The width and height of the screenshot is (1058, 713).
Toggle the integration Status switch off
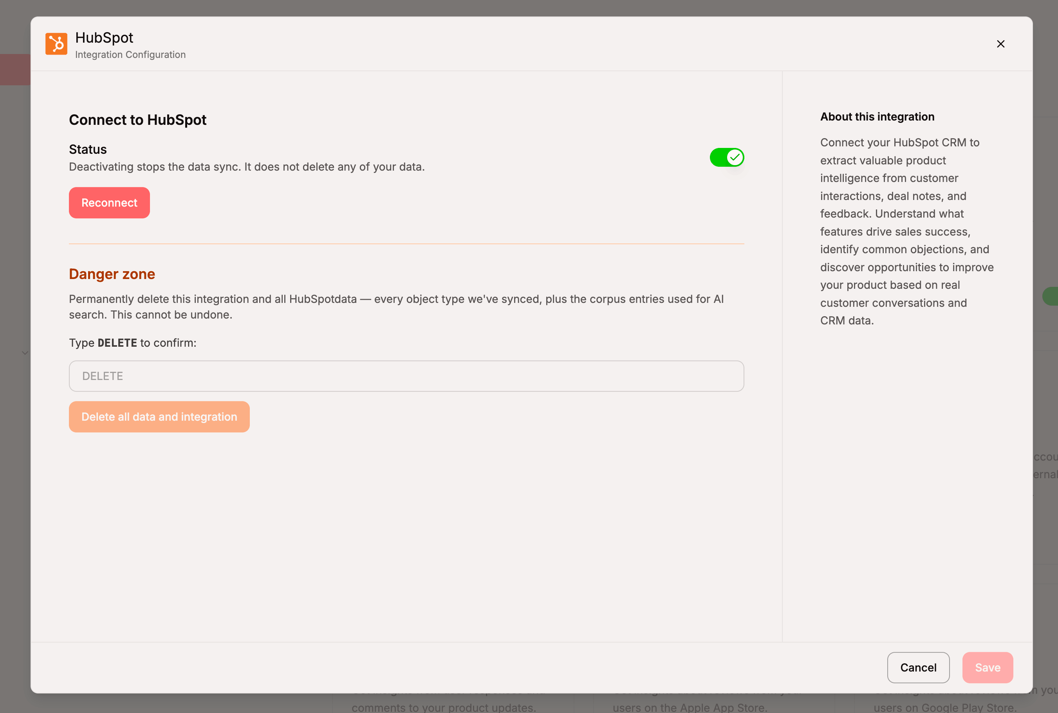(726, 157)
